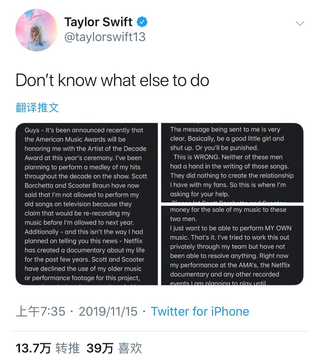Click "Artist of the Decade" text in the left image
The height and width of the screenshot is (361, 319).
115,149
